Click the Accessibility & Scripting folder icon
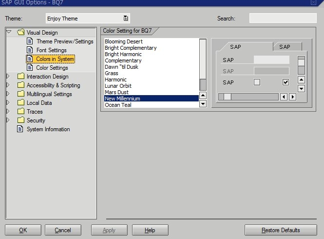This screenshot has width=324, height=239. tap(21, 85)
